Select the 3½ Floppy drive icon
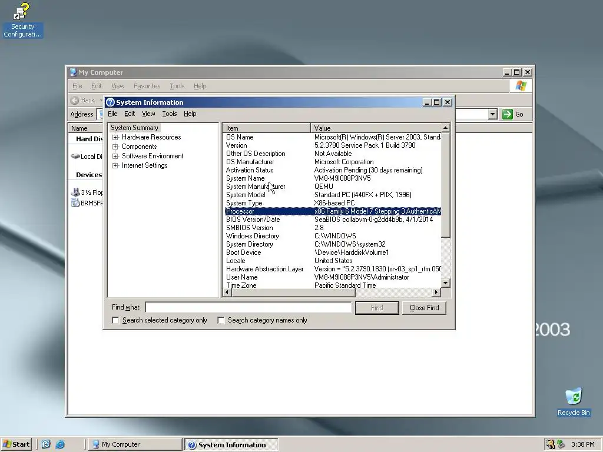The width and height of the screenshot is (603, 452). click(x=75, y=192)
